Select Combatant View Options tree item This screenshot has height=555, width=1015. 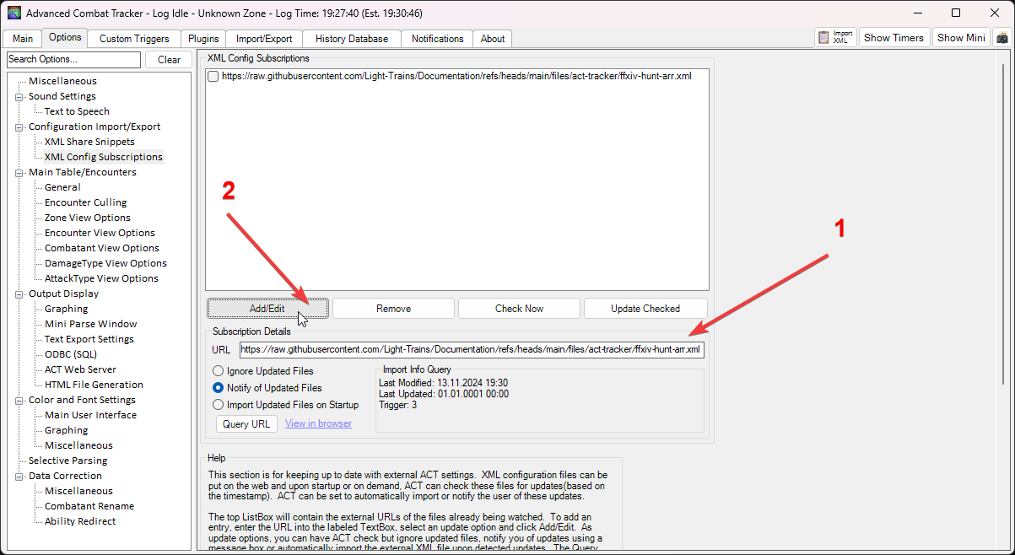pos(102,248)
